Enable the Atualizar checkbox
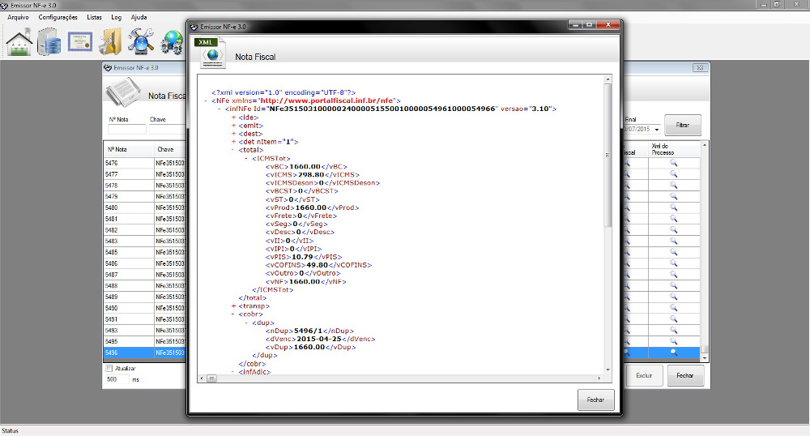The width and height of the screenshot is (810, 436). coord(110,369)
